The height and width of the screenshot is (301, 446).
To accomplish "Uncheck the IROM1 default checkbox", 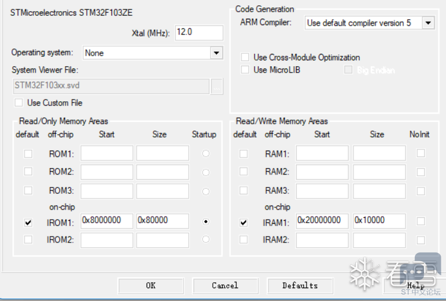I will (28, 223).
